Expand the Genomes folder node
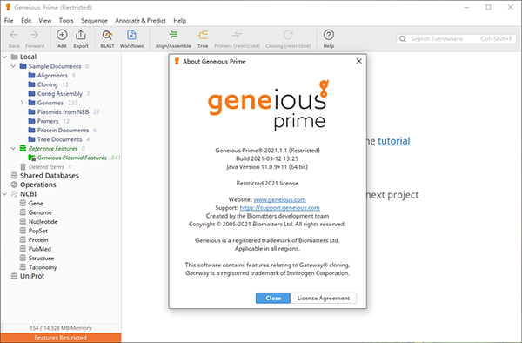 (22, 103)
